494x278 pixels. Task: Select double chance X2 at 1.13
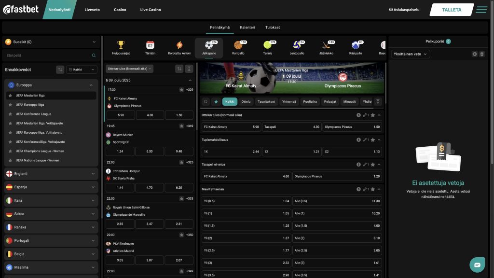(x=352, y=152)
